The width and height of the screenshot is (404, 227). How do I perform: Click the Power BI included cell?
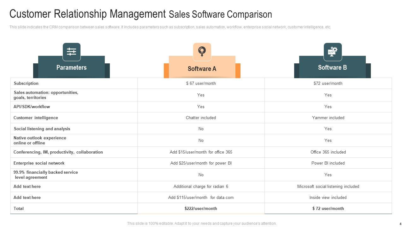(x=328, y=163)
